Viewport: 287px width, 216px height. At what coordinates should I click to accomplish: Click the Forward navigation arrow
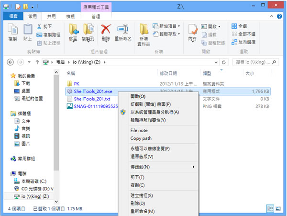[x=21, y=62]
